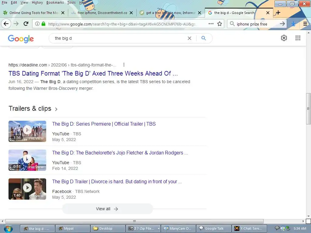Viewport: 311px width, 233px height.
Task: Close the 'get a free iphone now' tab
Action: pos(200,13)
